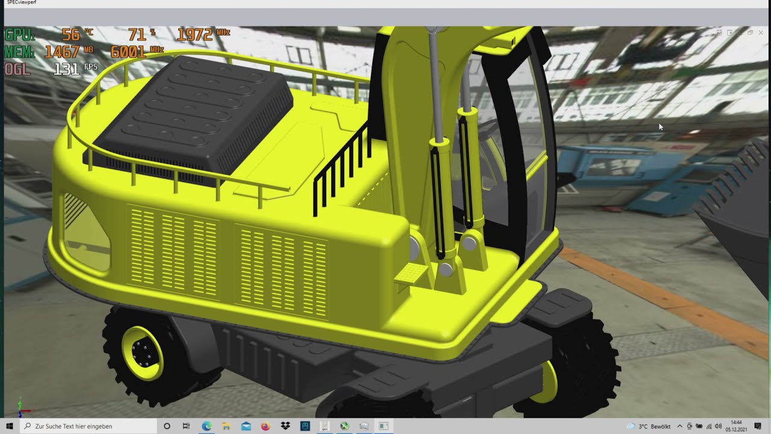771x434 pixels.
Task: Click the 'Zur Suche Text hier eingeben' search box
Action: pyautogui.click(x=88, y=426)
